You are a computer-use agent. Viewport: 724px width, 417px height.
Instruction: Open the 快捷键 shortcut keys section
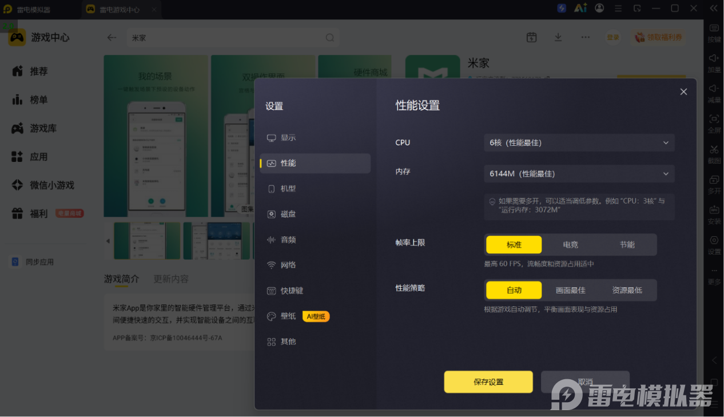point(315,291)
